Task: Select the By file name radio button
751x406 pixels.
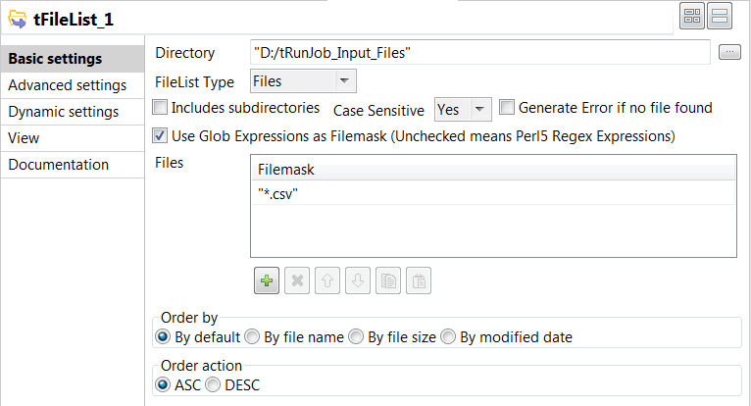Action: click(252, 337)
